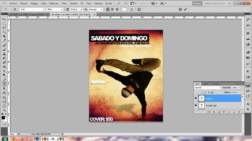Select the Dodge tool

point(4,75)
